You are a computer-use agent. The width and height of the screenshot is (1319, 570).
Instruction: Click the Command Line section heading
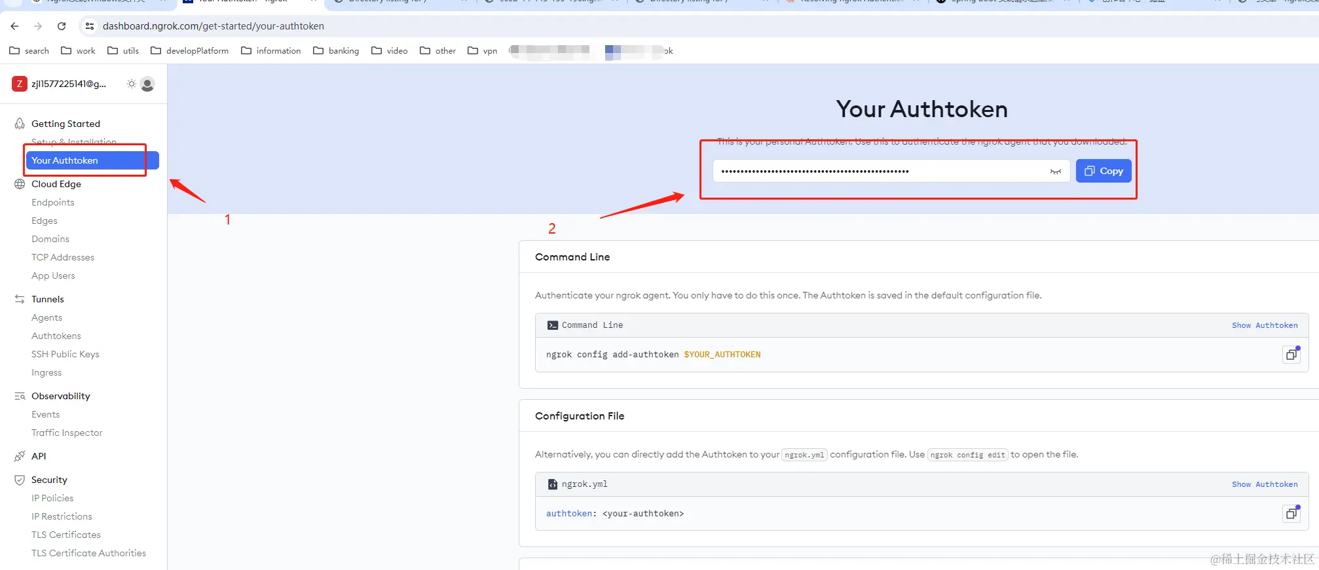(572, 257)
